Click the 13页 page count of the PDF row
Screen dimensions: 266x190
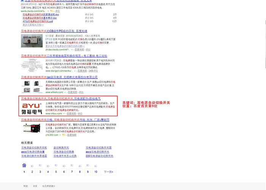tap(114, 21)
